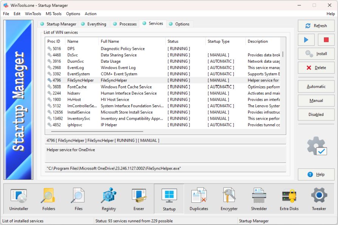Select the Startup tool icon
338x225 pixels.
pyautogui.click(x=169, y=199)
